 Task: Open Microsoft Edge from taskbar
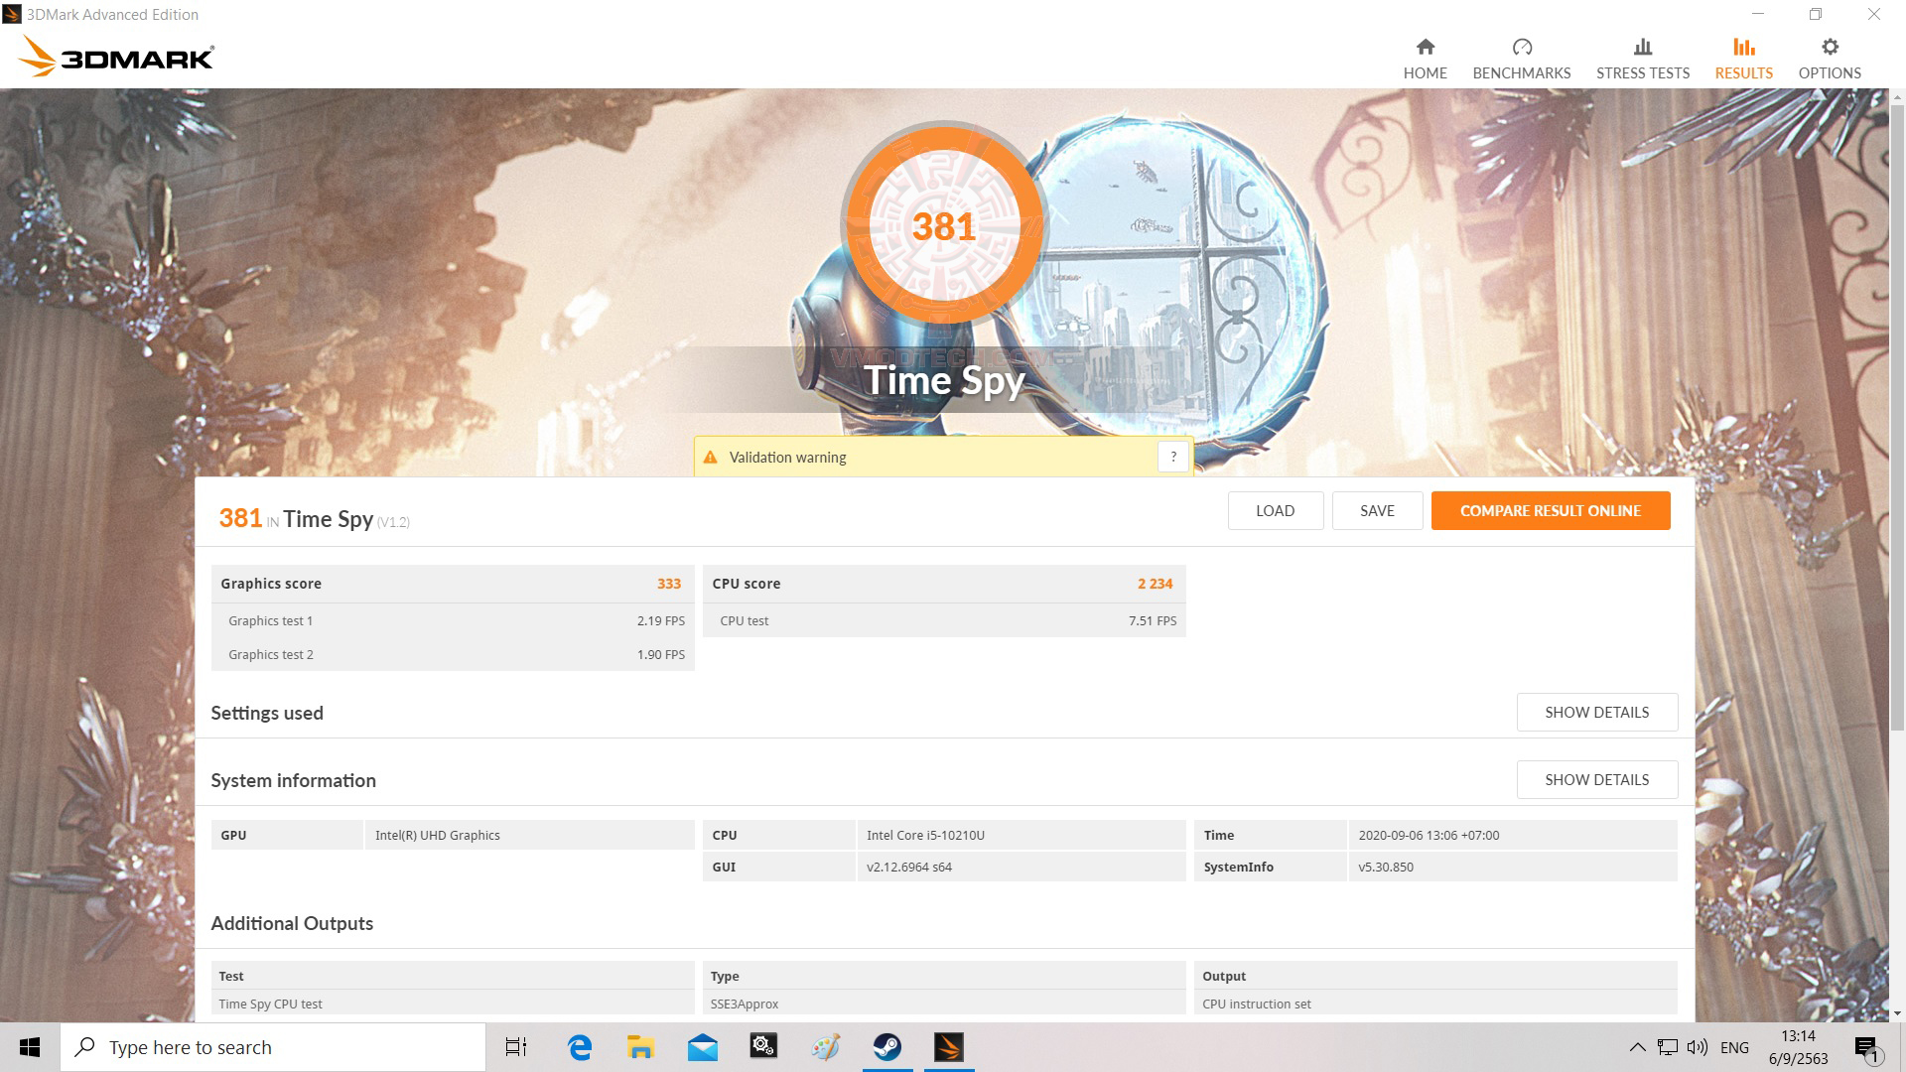tap(579, 1047)
